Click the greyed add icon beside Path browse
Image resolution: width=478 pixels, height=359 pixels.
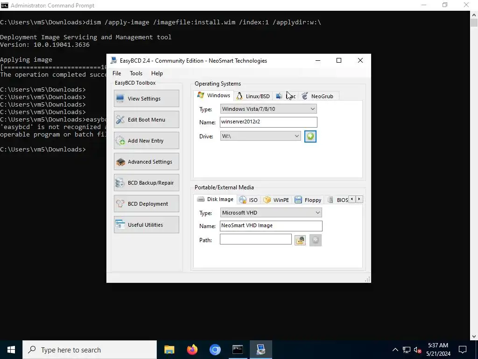tap(315, 240)
